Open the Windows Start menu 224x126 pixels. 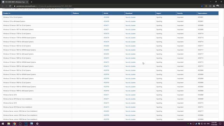coord(3,124)
